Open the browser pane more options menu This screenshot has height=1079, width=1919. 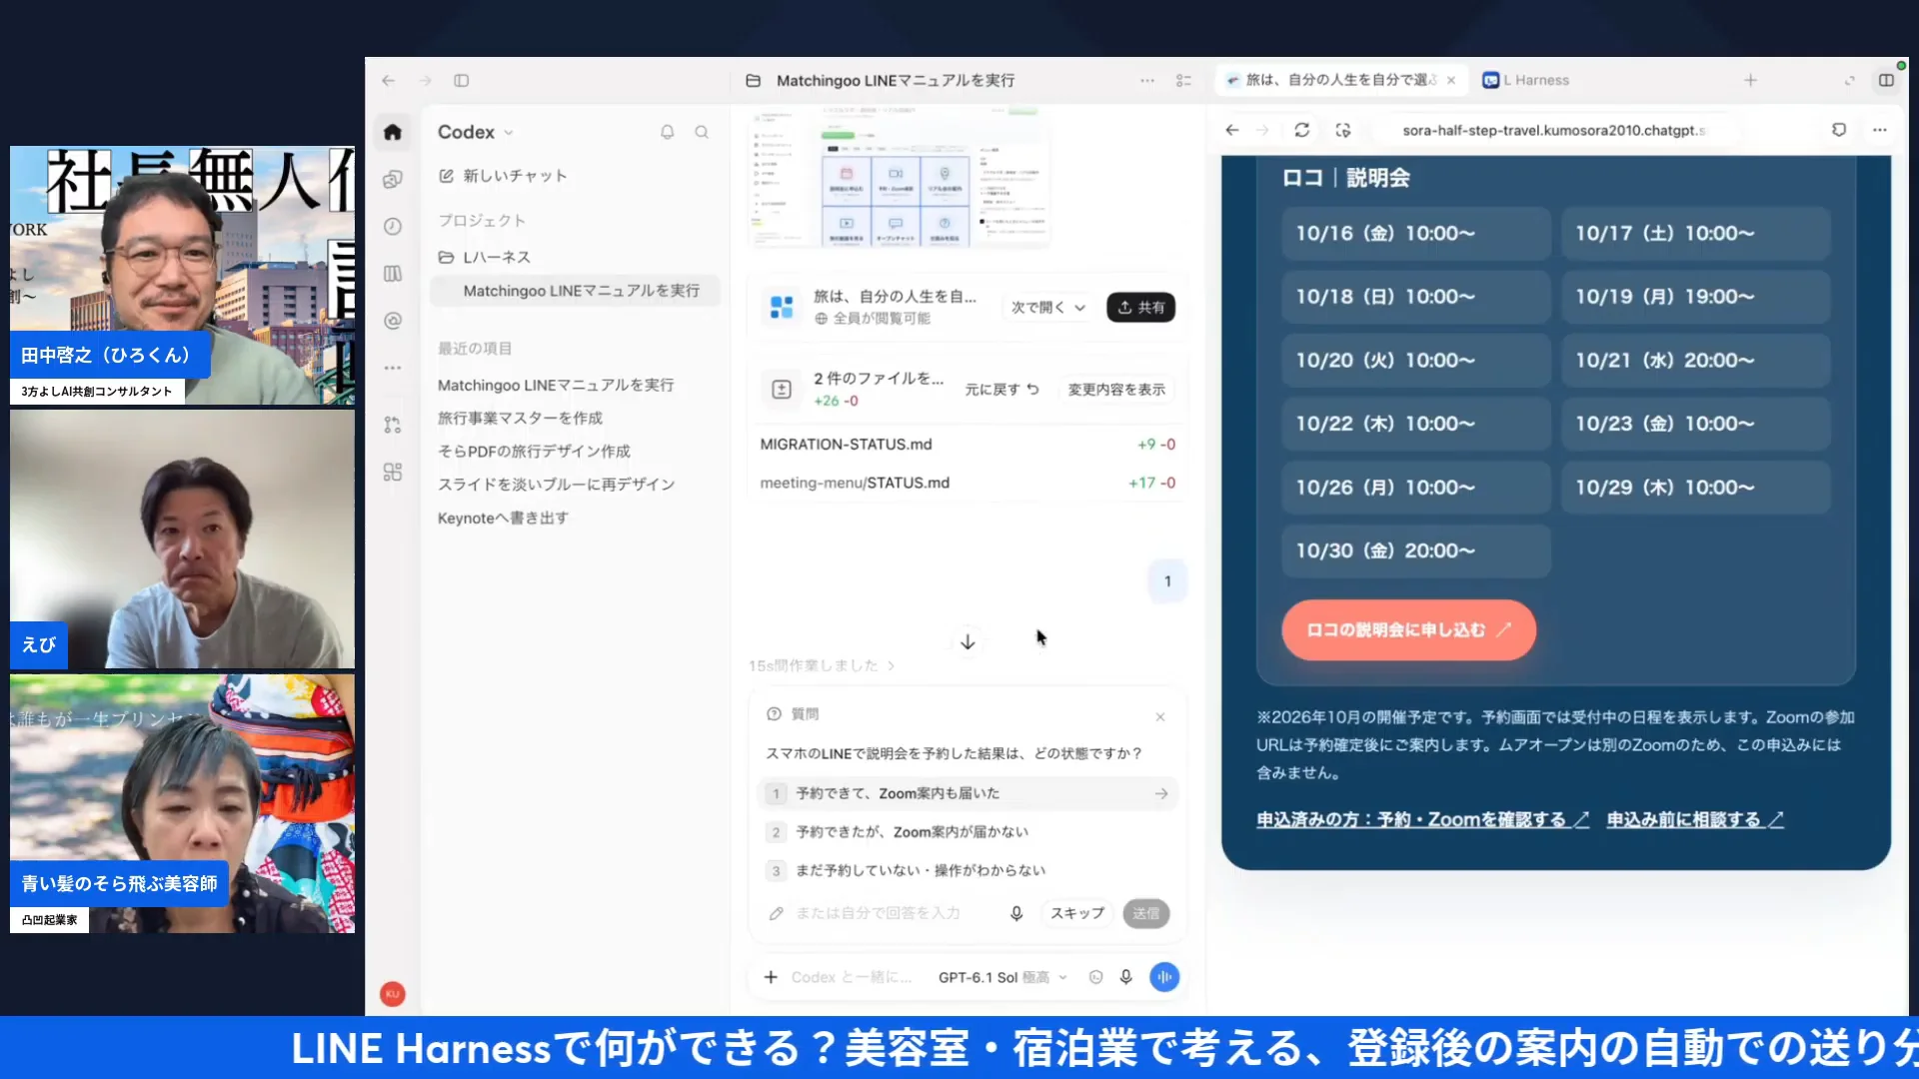(1879, 130)
